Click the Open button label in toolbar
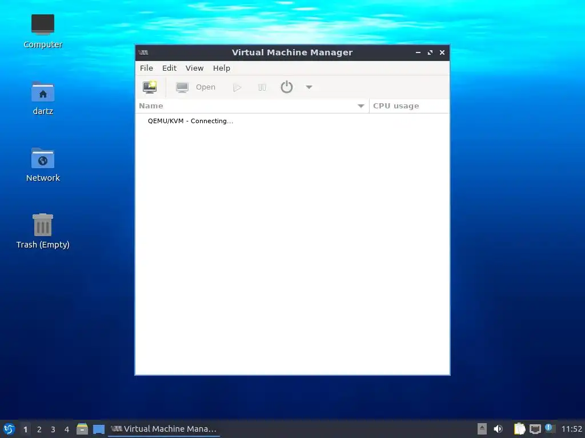Image resolution: width=585 pixels, height=438 pixels. [206, 87]
